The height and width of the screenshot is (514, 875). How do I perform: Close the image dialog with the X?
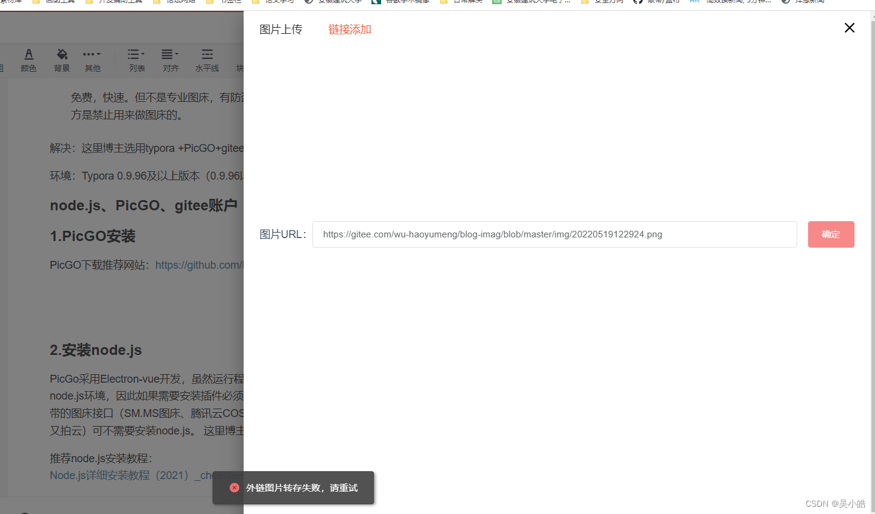(x=850, y=28)
